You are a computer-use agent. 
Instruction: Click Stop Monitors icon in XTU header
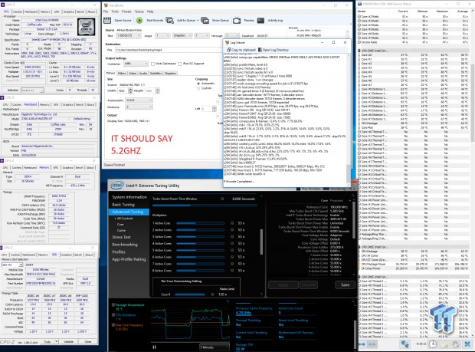(x=298, y=189)
